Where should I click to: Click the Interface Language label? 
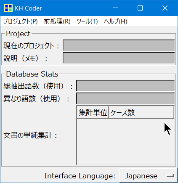pyautogui.click(x=80, y=176)
